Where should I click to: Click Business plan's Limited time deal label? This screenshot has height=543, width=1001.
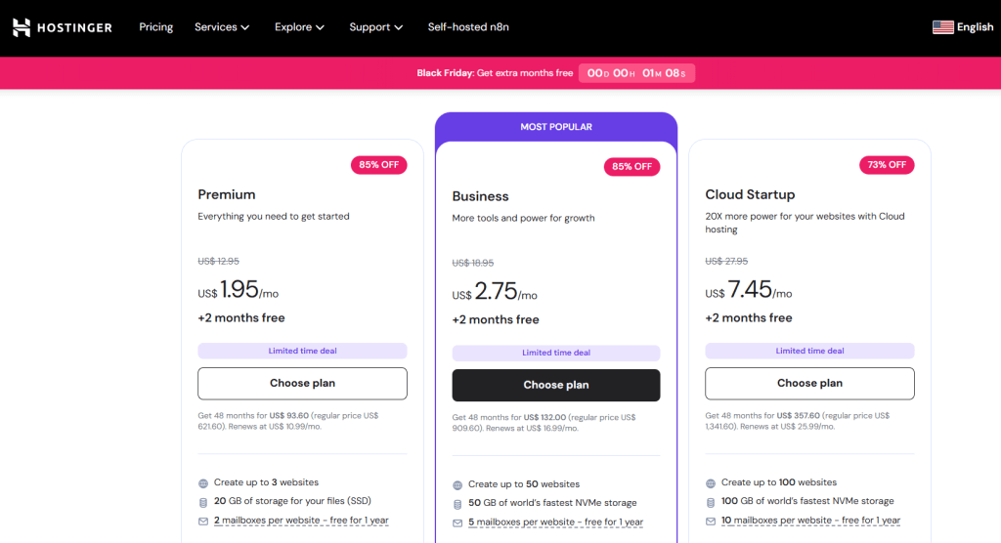click(x=556, y=353)
